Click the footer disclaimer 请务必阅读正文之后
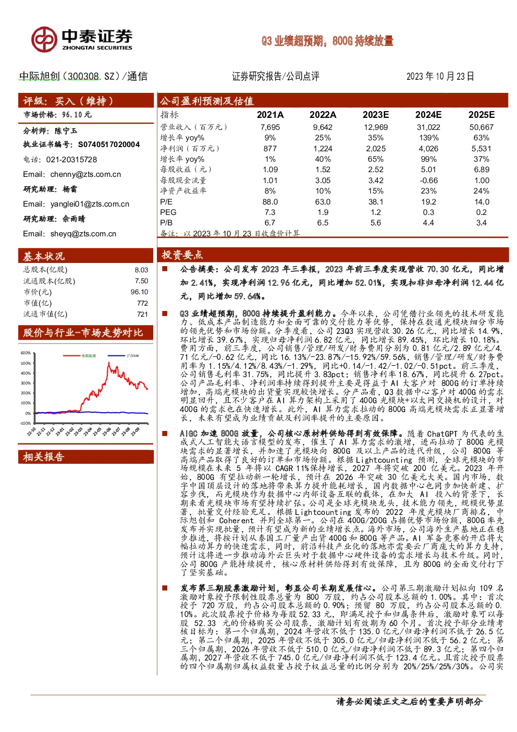 [409, 702]
